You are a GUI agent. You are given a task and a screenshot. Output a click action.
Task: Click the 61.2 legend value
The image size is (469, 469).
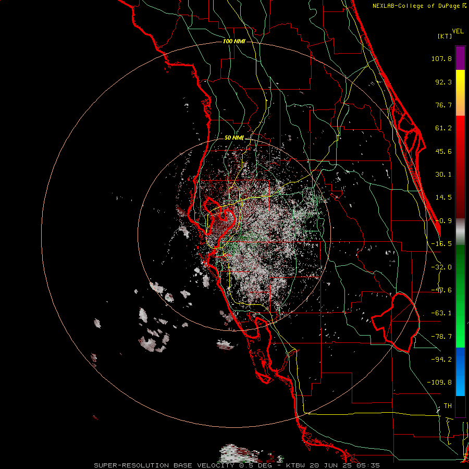point(443,128)
